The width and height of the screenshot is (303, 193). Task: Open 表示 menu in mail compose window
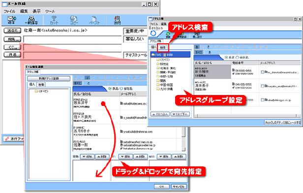tap(37, 11)
